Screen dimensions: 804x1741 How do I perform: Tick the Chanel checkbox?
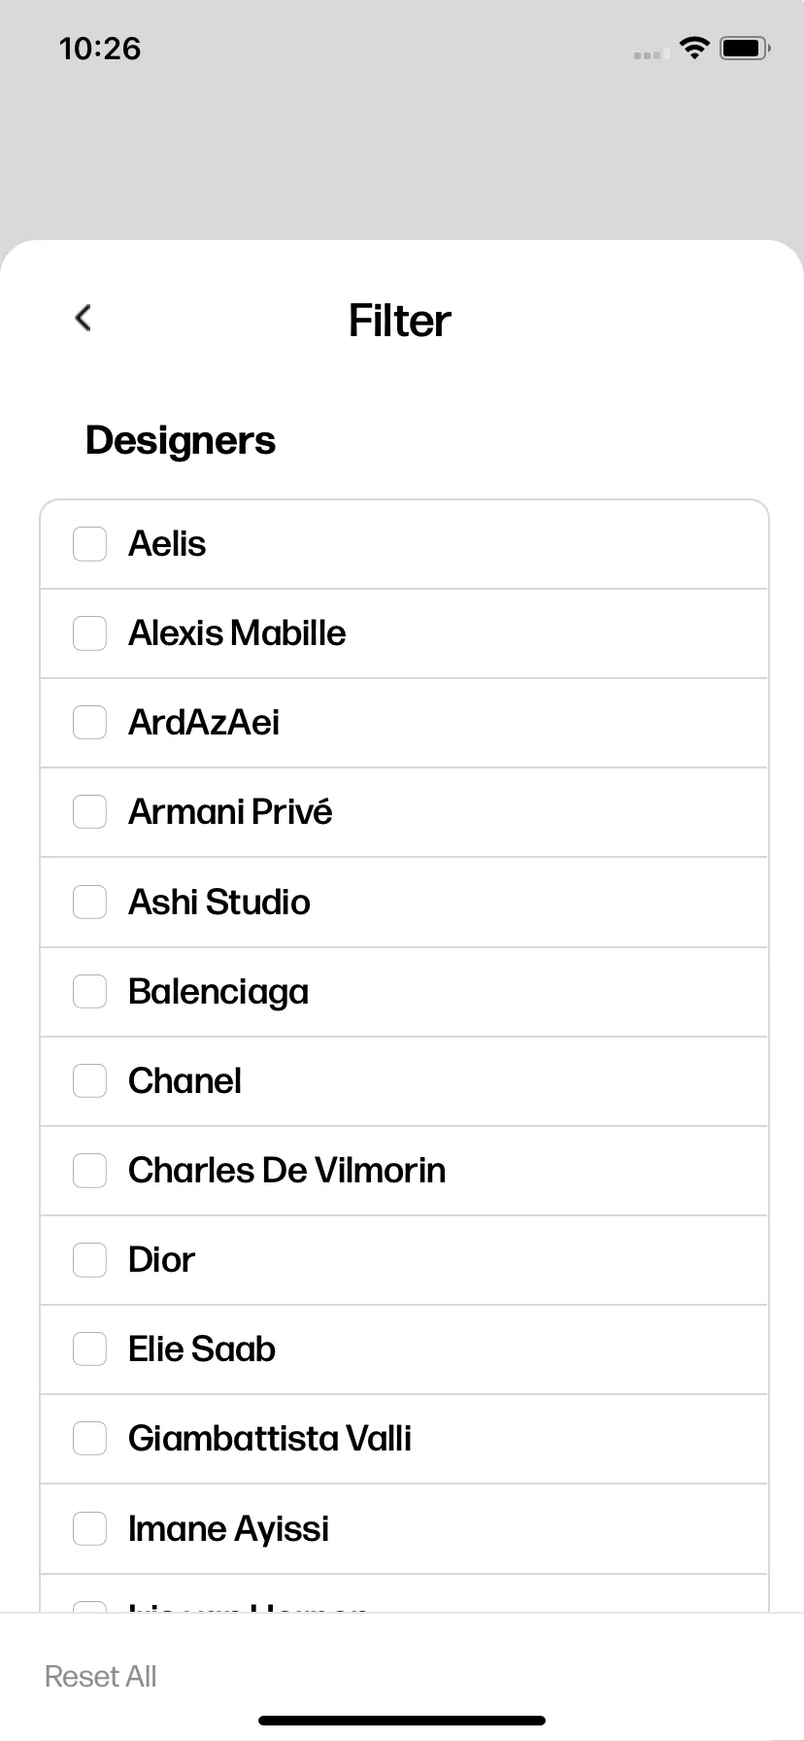90,1081
